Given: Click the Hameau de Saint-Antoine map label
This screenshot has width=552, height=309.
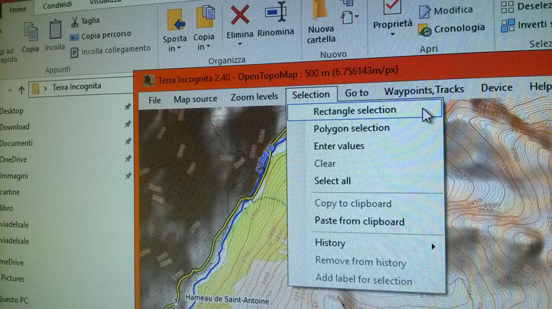Looking at the screenshot, I should tap(227, 299).
